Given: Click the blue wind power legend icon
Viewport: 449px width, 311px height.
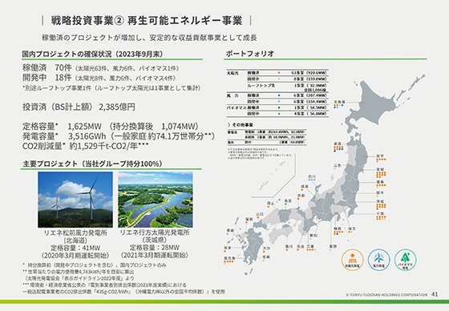Looking at the screenshot, I should pos(378,260).
